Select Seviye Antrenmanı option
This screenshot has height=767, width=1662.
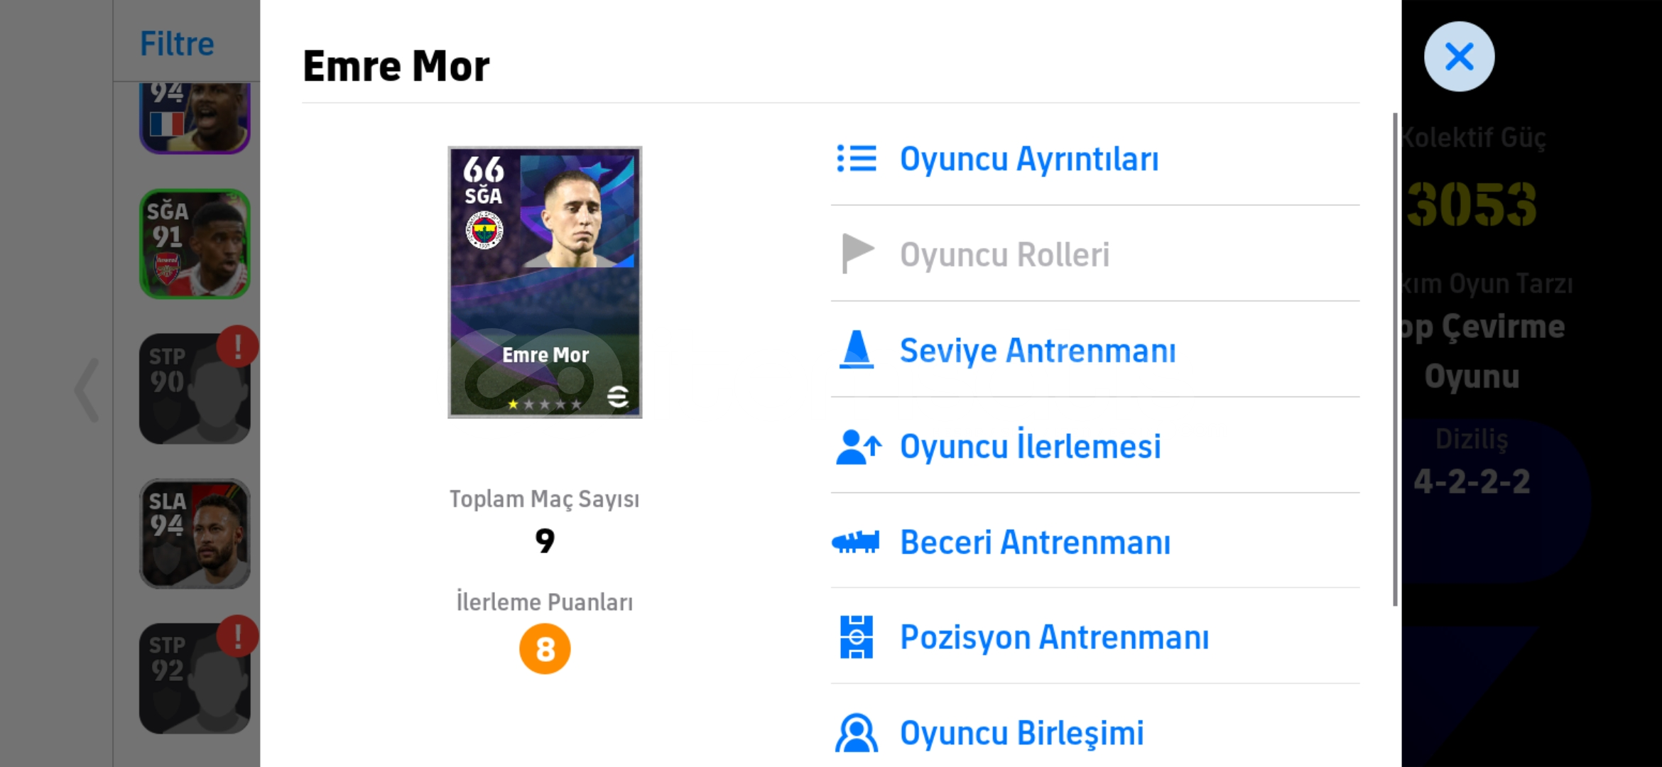pyautogui.click(x=1037, y=350)
